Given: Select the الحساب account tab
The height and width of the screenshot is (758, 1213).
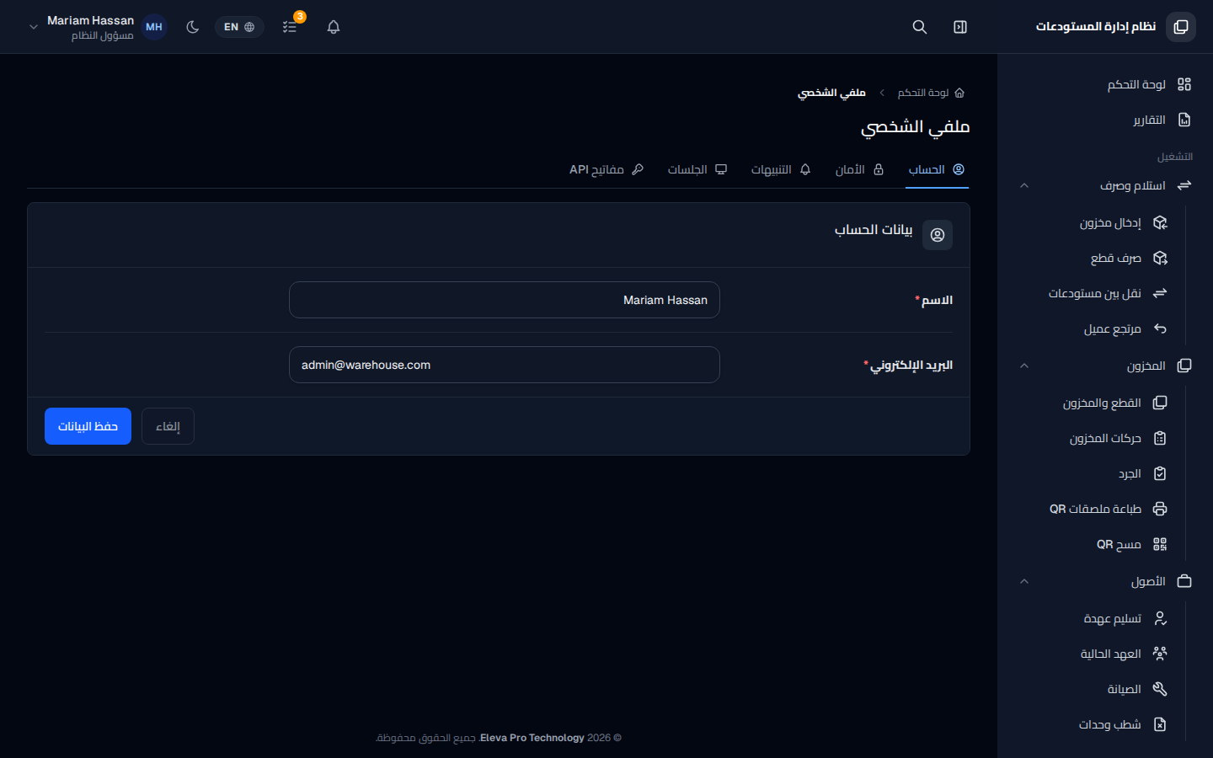Looking at the screenshot, I should pos(937,169).
